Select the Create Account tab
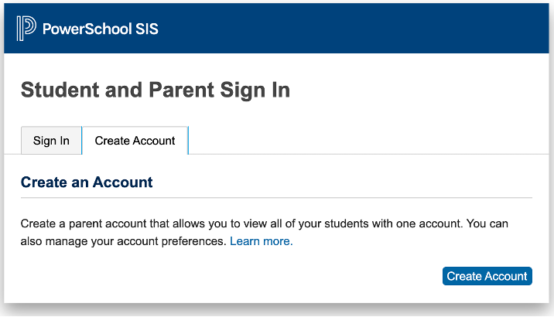 point(135,141)
